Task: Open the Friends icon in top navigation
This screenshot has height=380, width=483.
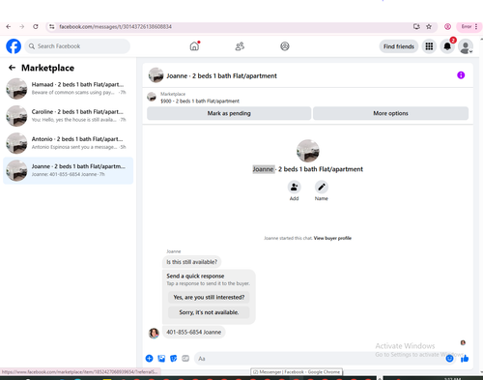Action: [240, 46]
